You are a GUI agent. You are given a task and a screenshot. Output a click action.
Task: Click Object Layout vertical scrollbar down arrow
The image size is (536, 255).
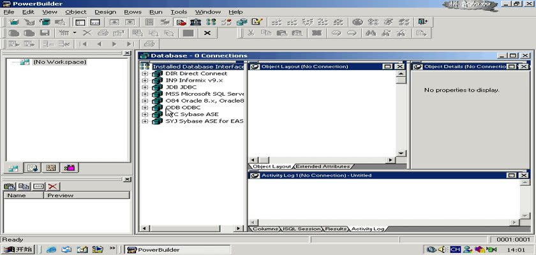pyautogui.click(x=401, y=153)
